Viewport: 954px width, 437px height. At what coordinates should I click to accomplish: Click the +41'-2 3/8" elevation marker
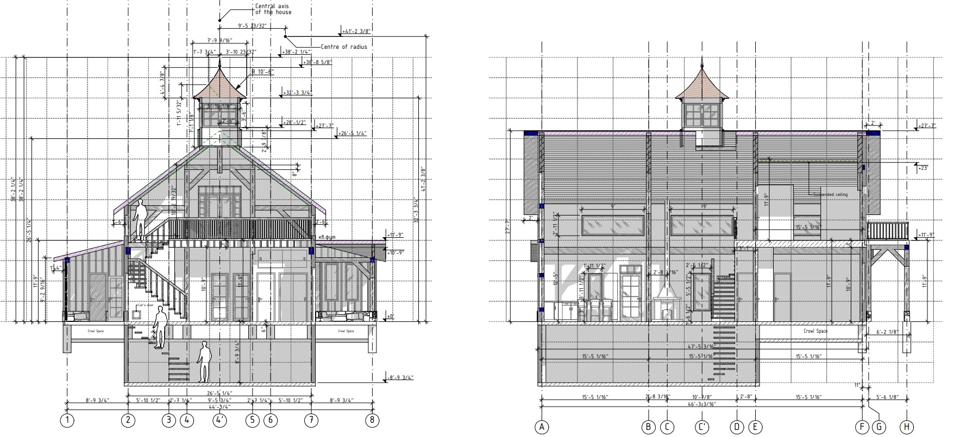pos(358,32)
